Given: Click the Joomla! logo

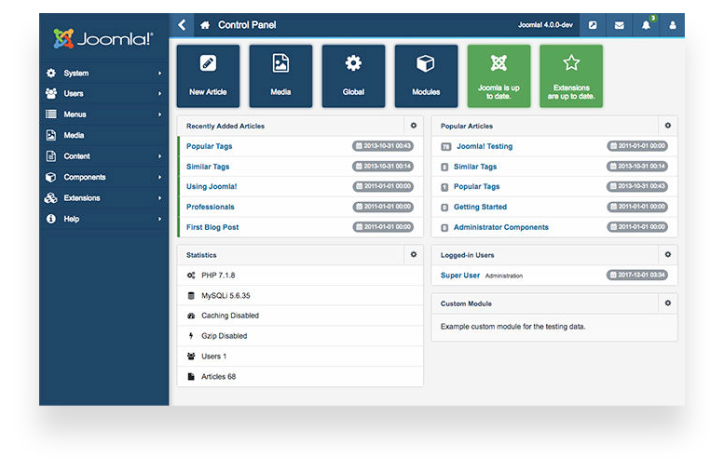Looking at the screenshot, I should (x=103, y=39).
